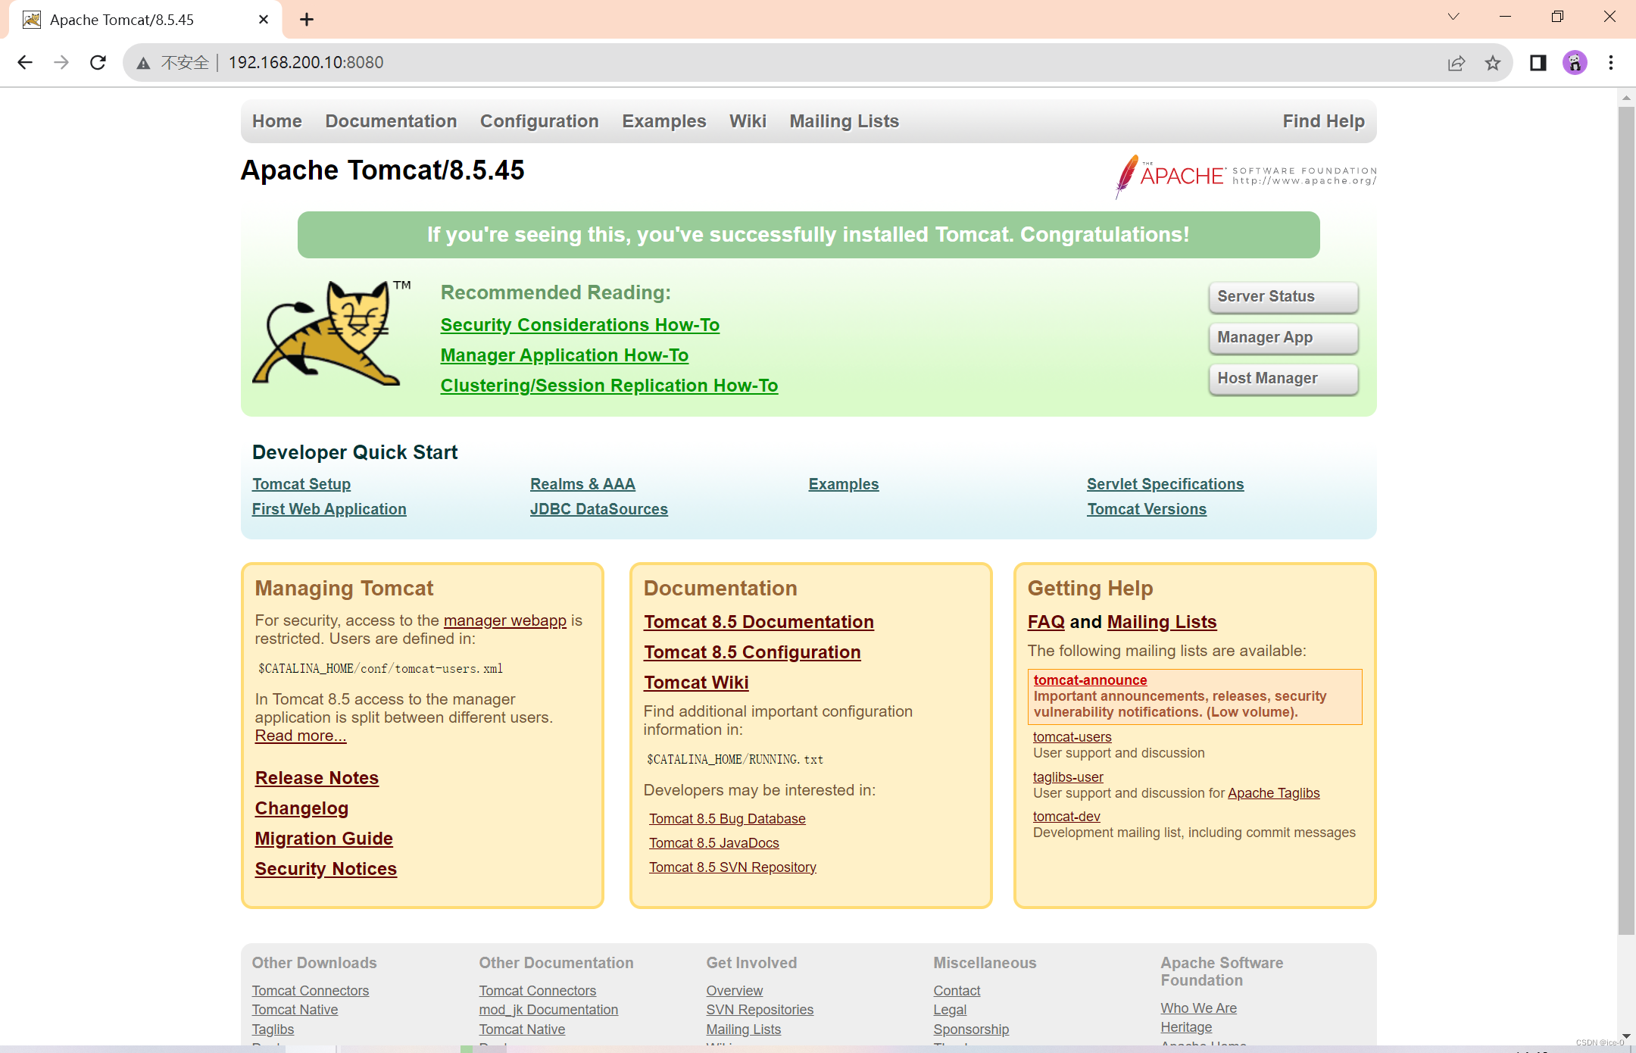Click the new tab plus button
This screenshot has height=1053, width=1636.
306,20
